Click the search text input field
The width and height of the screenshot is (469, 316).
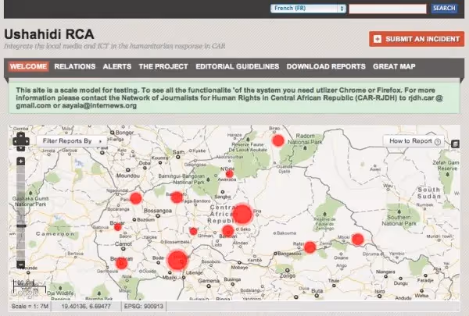388,9
